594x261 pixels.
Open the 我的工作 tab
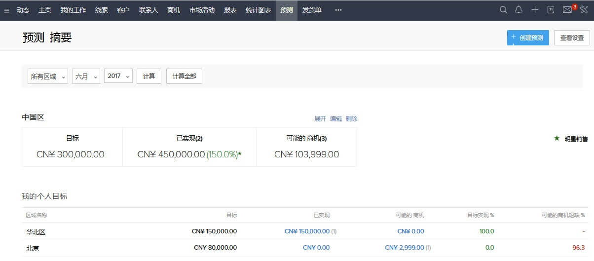(74, 10)
